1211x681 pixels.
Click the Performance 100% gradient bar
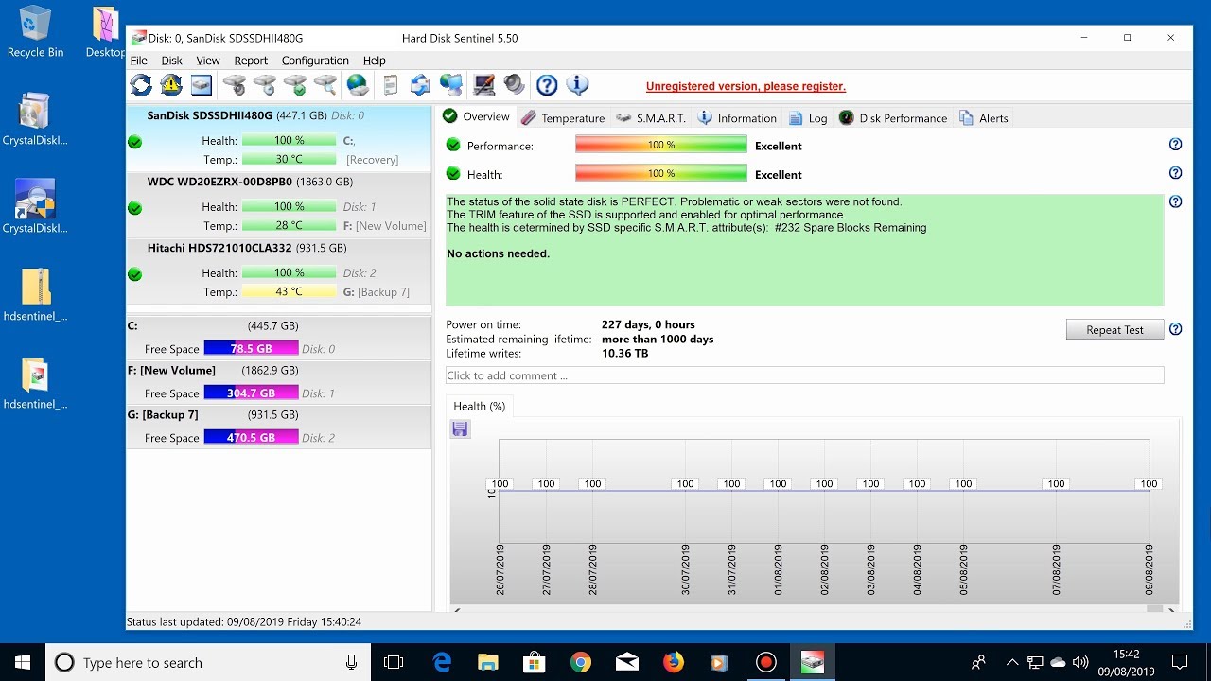[x=660, y=145]
